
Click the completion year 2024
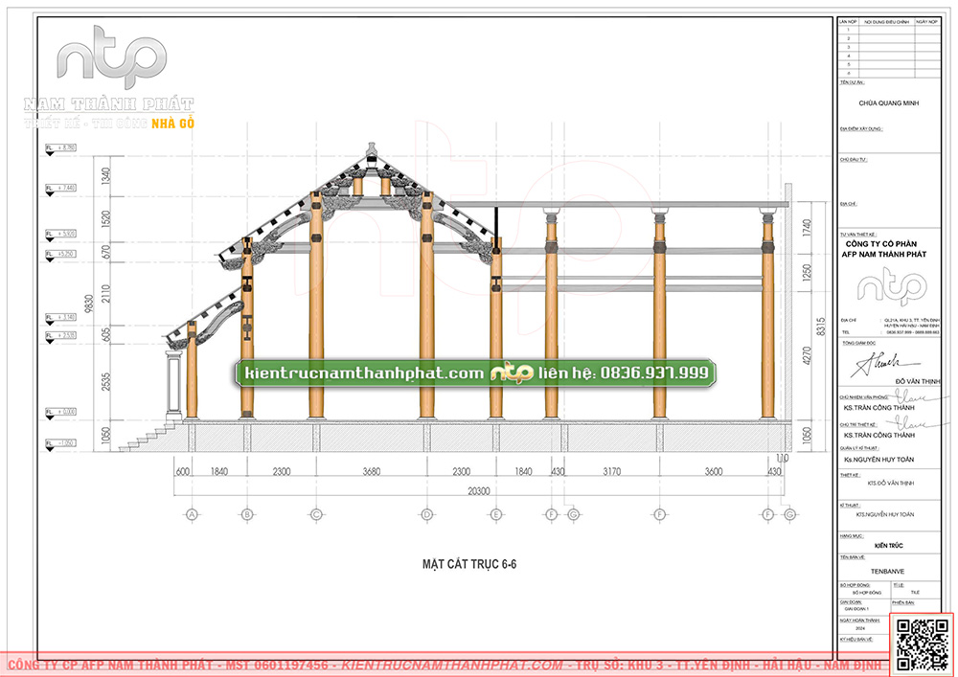click(860, 627)
